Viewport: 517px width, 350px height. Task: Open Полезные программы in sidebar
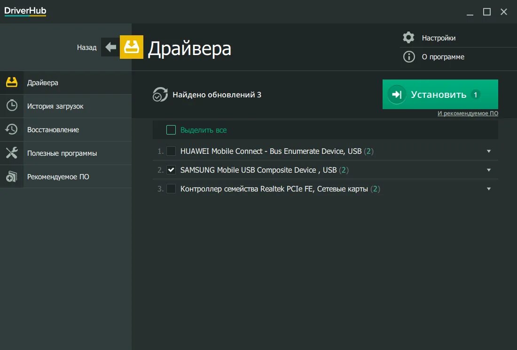coord(66,153)
